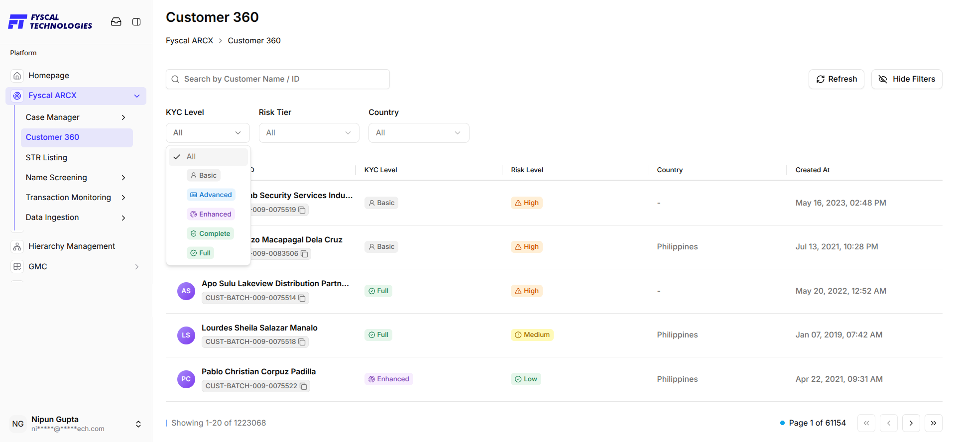Expand the Transaction Monitoring submenu
The width and height of the screenshot is (956, 442).
[x=123, y=198]
